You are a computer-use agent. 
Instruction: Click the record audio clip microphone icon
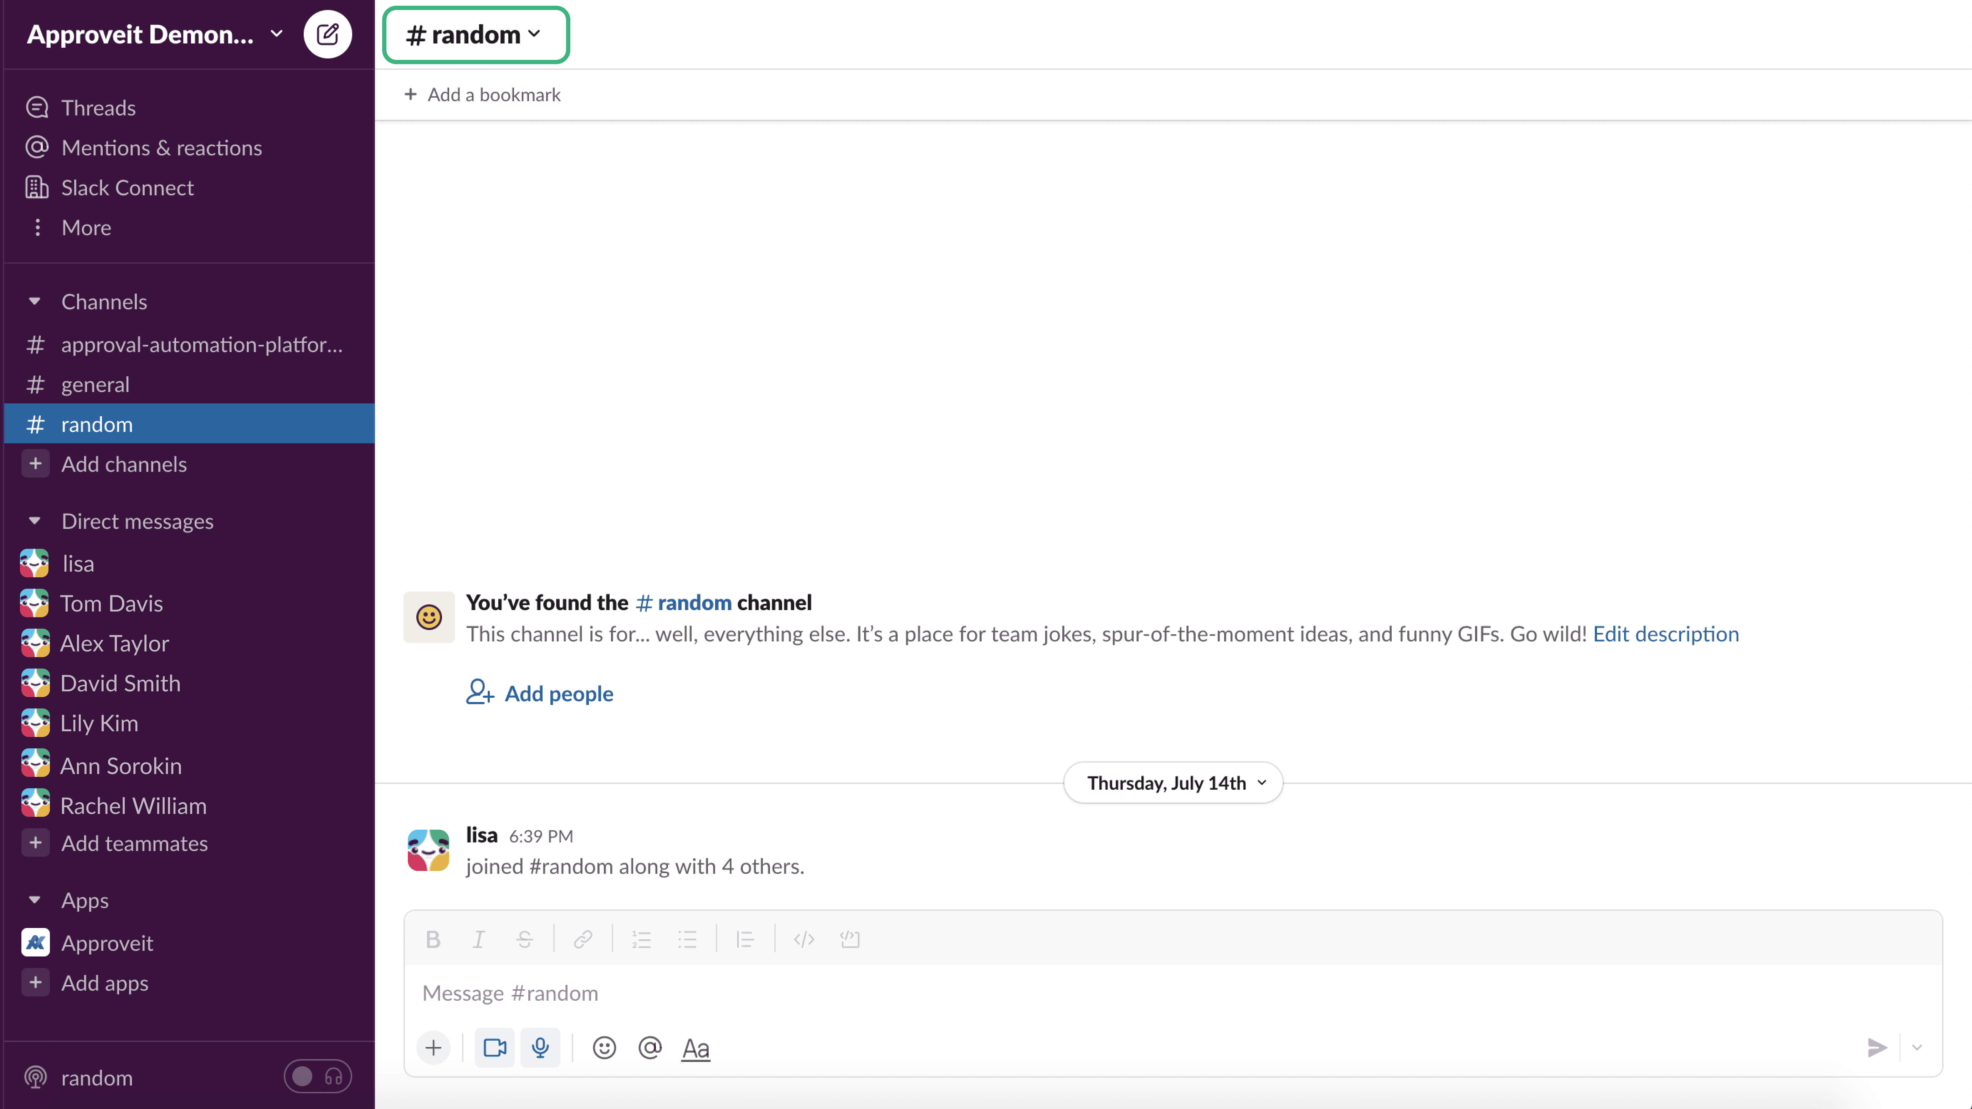[540, 1047]
